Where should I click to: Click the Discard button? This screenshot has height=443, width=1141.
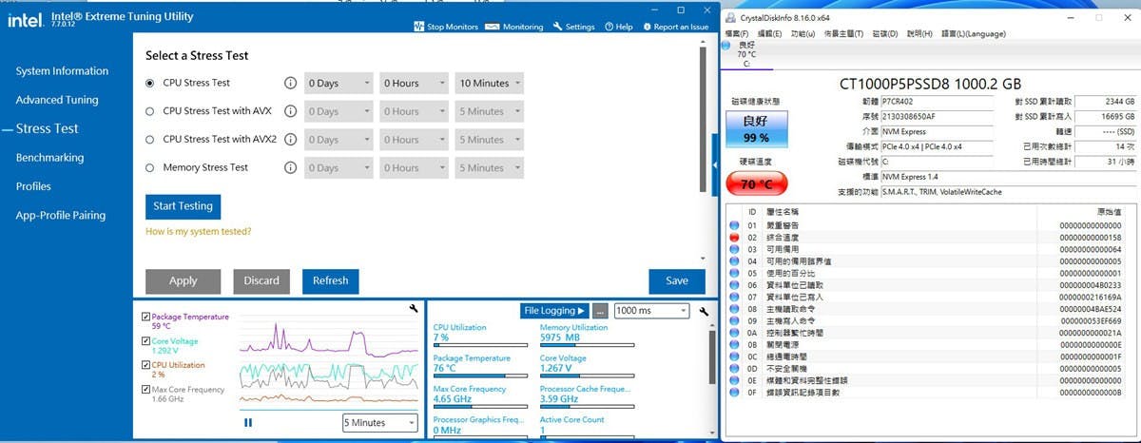[x=261, y=280]
